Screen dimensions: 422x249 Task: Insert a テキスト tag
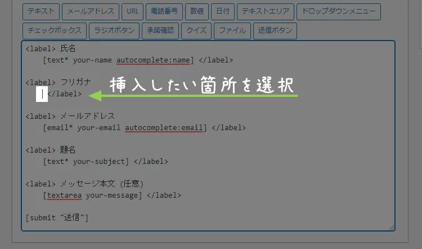click(41, 12)
